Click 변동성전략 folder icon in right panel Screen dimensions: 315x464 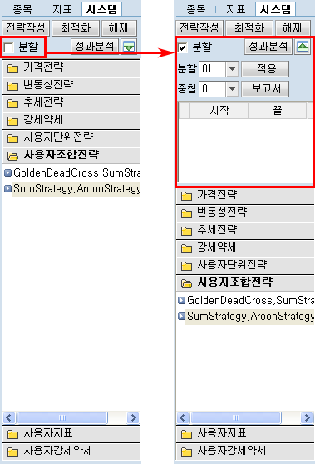(186, 213)
